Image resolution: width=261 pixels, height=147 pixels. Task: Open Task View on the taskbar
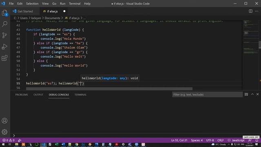pos(10,144)
